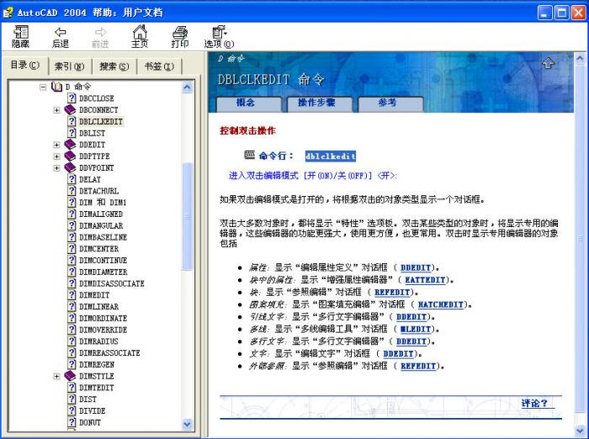The image size is (589, 439).
Task: Click the Back (后退) arrow icon
Action: pos(61,32)
